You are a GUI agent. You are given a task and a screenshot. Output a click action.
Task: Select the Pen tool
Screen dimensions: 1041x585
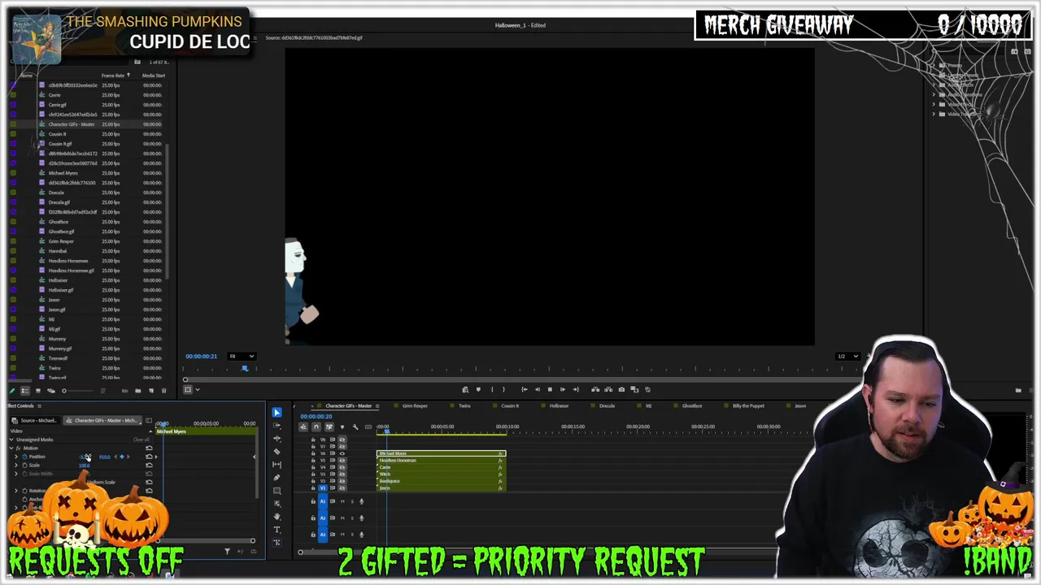[277, 478]
